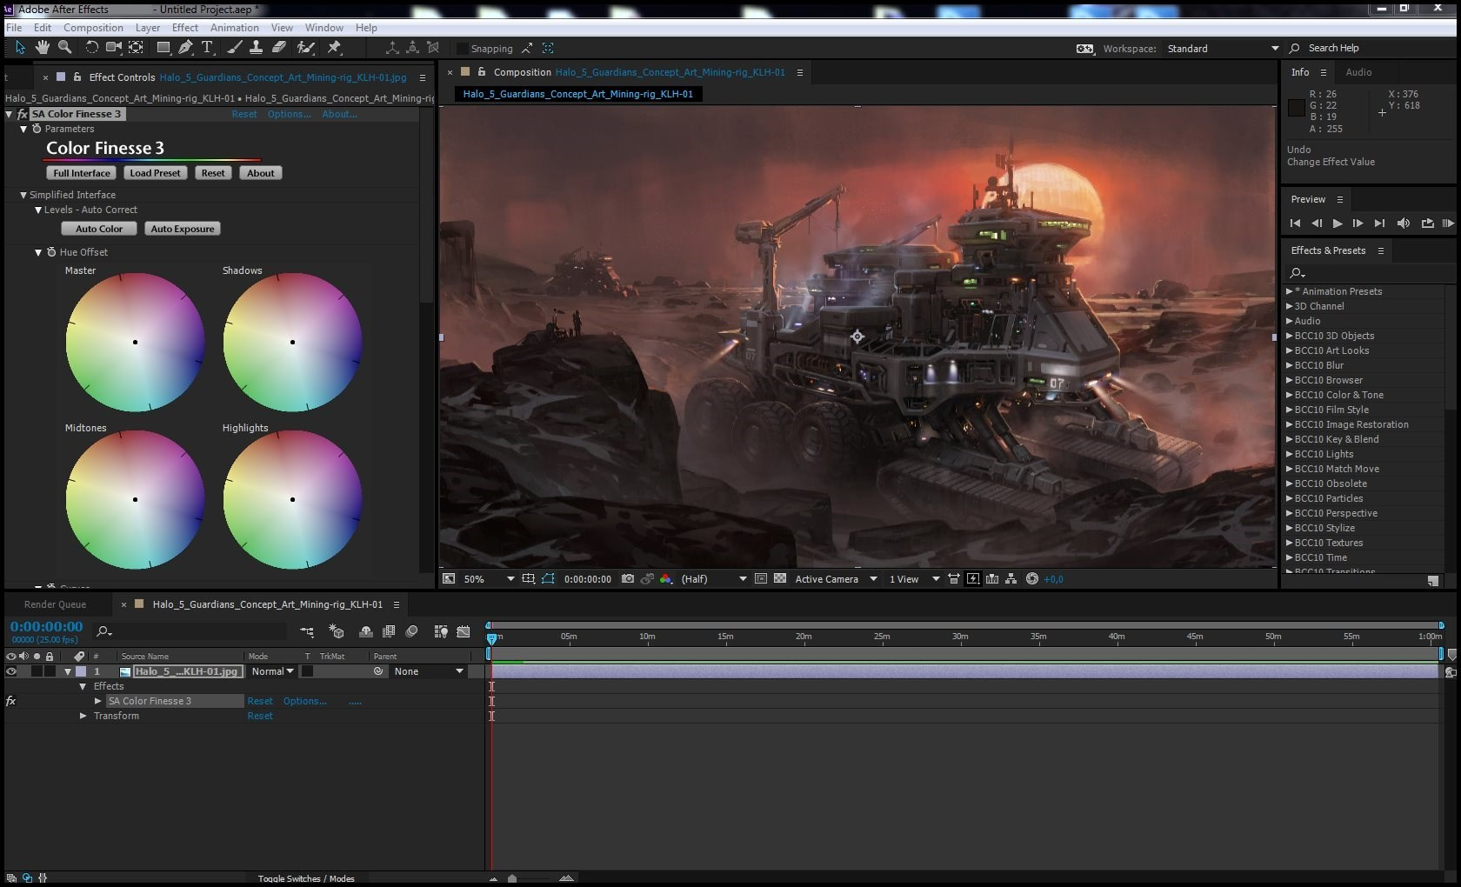The width and height of the screenshot is (1461, 887).
Task: Toggle visibility of the Halo layer eye icon
Action: (11, 671)
